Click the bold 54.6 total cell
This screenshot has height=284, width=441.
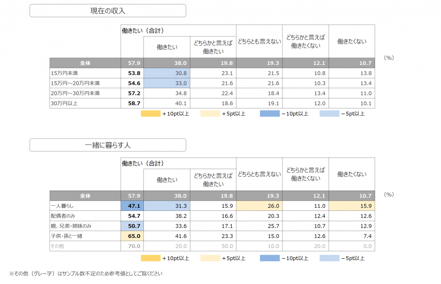pos(132,83)
